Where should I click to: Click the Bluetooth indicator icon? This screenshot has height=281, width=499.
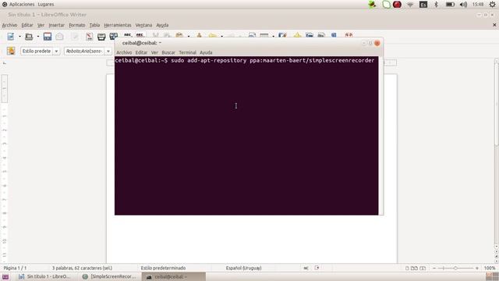tap(437, 5)
